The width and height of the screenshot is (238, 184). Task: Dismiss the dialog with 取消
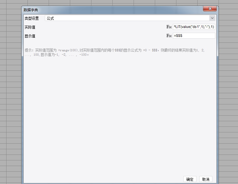(206, 179)
